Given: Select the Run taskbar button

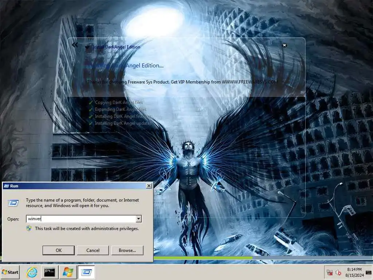Looking at the screenshot, I should tap(86, 272).
